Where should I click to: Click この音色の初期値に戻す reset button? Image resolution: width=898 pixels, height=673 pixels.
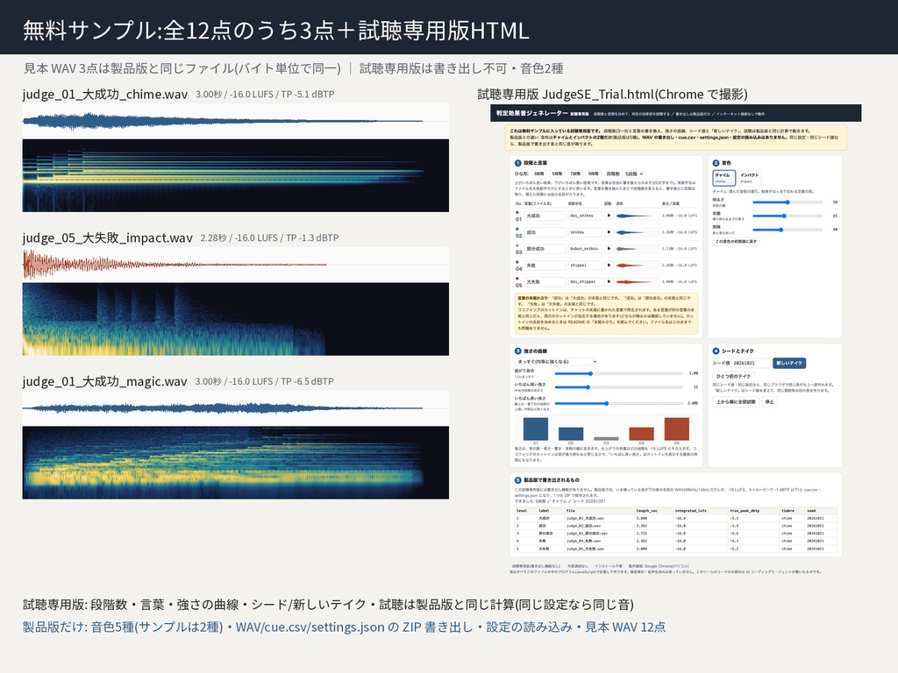pos(736,242)
